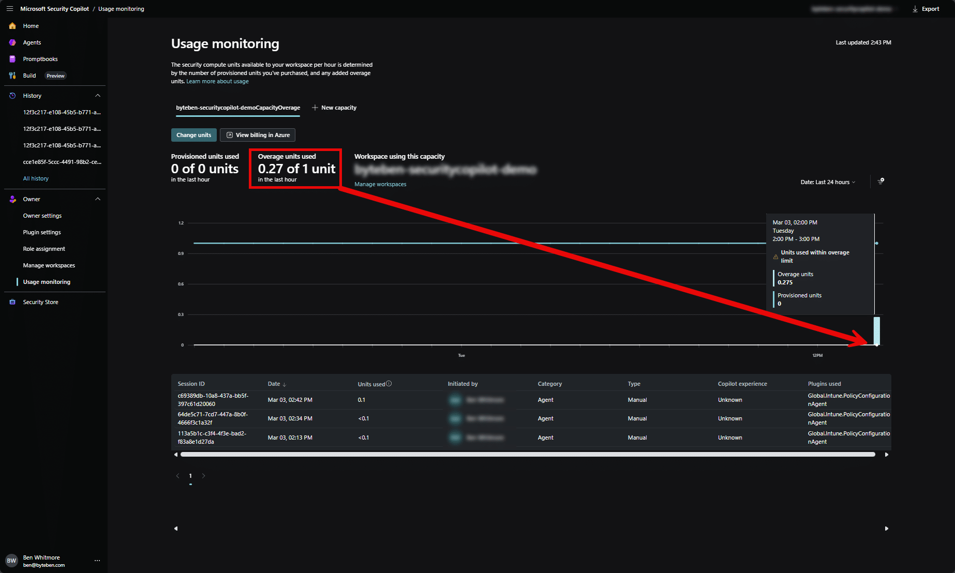Open the Build preview section
This screenshot has height=573, width=955.
(29, 76)
